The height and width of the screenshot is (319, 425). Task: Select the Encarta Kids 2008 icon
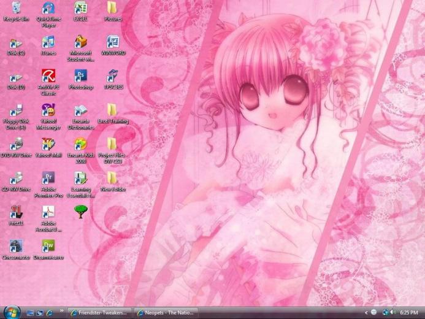pos(80,151)
